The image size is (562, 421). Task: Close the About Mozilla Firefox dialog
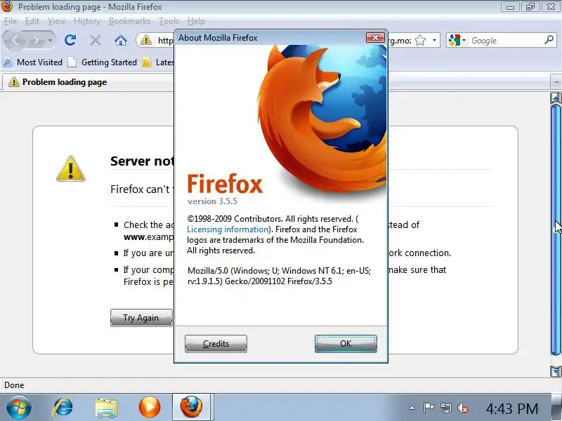pos(375,37)
